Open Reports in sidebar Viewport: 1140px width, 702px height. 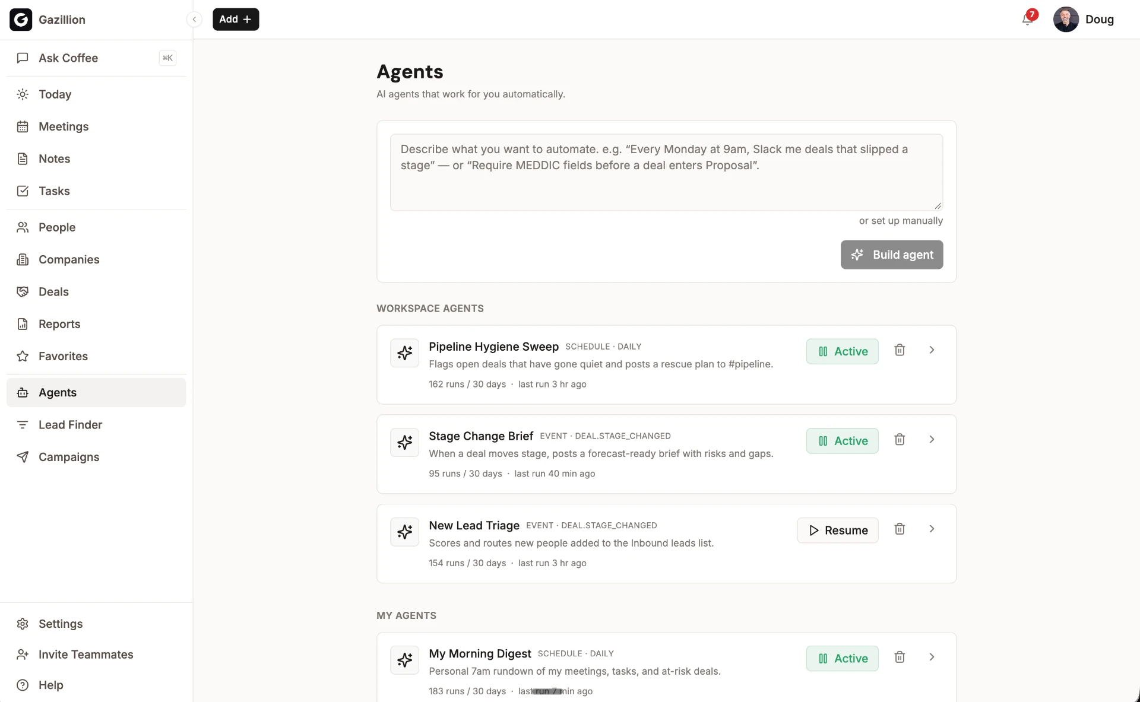point(96,324)
